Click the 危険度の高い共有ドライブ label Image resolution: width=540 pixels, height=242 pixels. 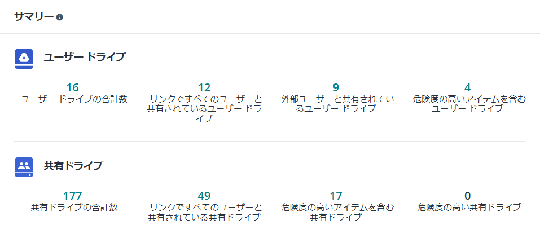click(469, 208)
